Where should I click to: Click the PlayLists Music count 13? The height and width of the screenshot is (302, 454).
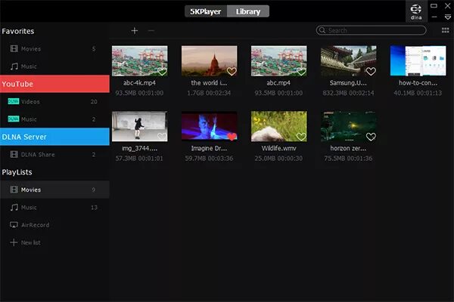(94, 207)
